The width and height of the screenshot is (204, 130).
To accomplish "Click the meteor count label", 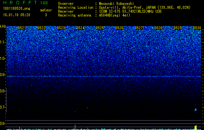I will pos(46,10).
